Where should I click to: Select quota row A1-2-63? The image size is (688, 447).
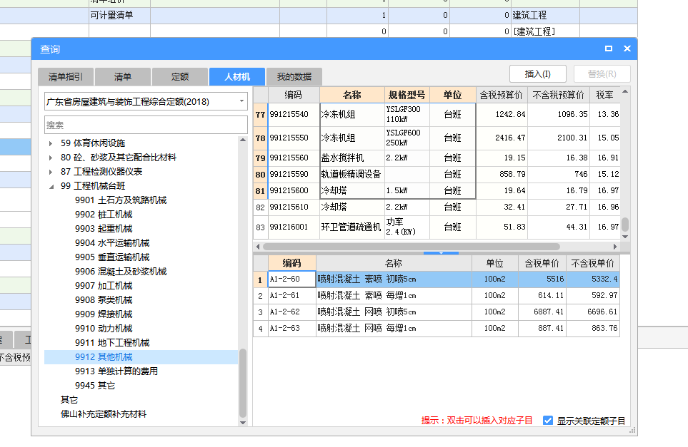[x=437, y=329]
